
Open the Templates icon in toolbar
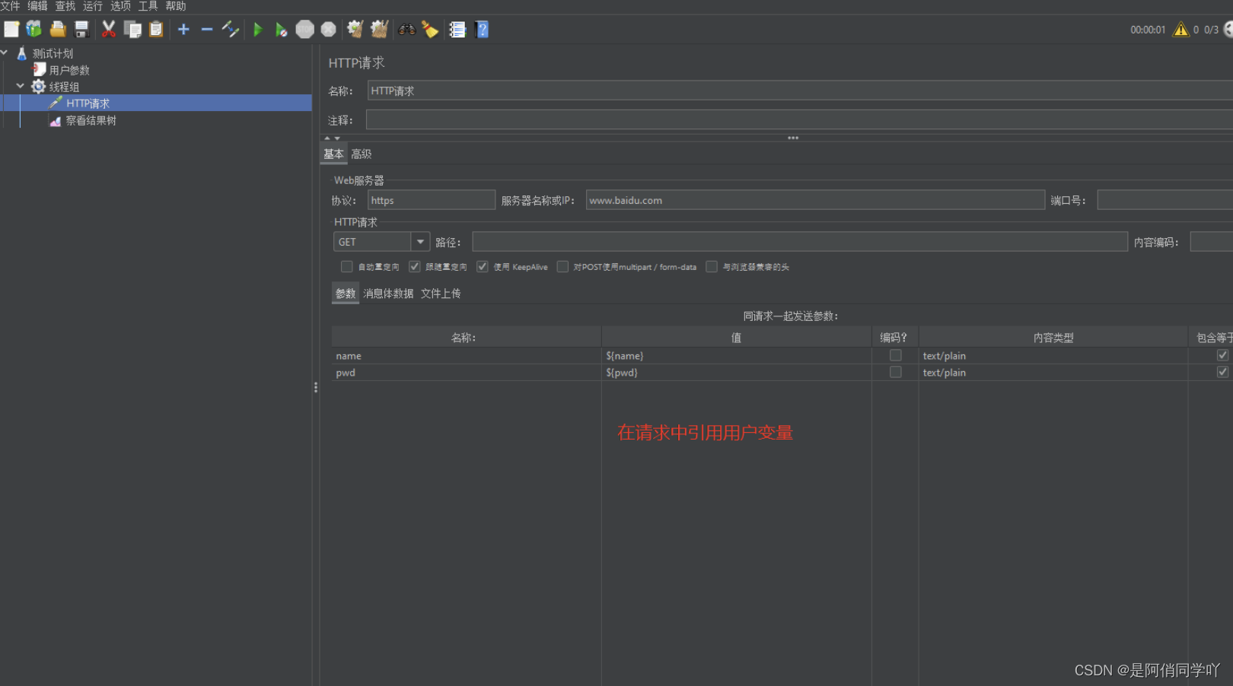[34, 30]
